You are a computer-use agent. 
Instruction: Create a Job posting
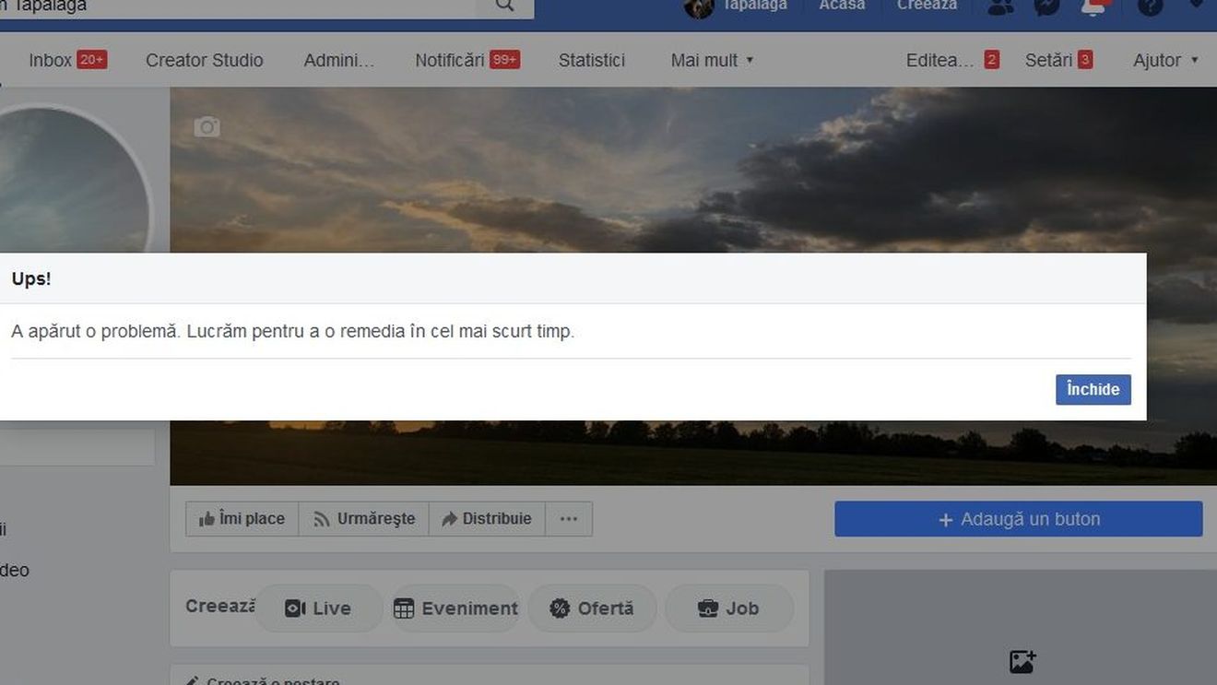pyautogui.click(x=728, y=608)
